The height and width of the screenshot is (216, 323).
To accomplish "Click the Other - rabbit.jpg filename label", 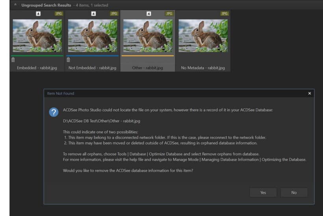I will coord(148,68).
